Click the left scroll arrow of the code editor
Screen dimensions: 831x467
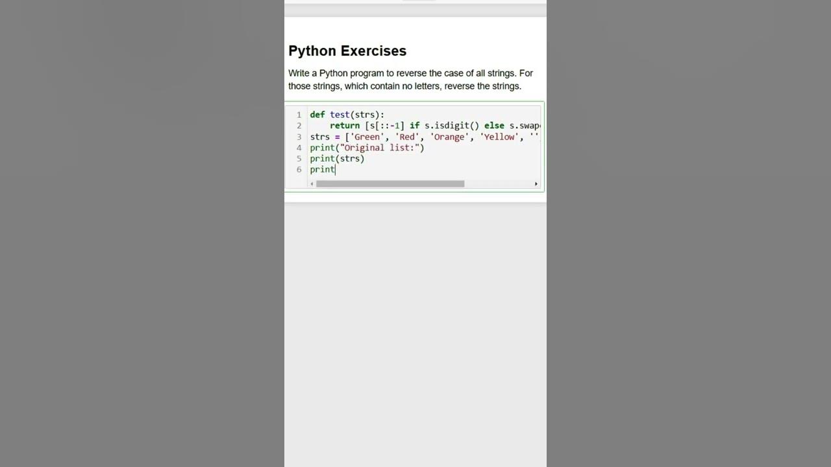(312, 184)
